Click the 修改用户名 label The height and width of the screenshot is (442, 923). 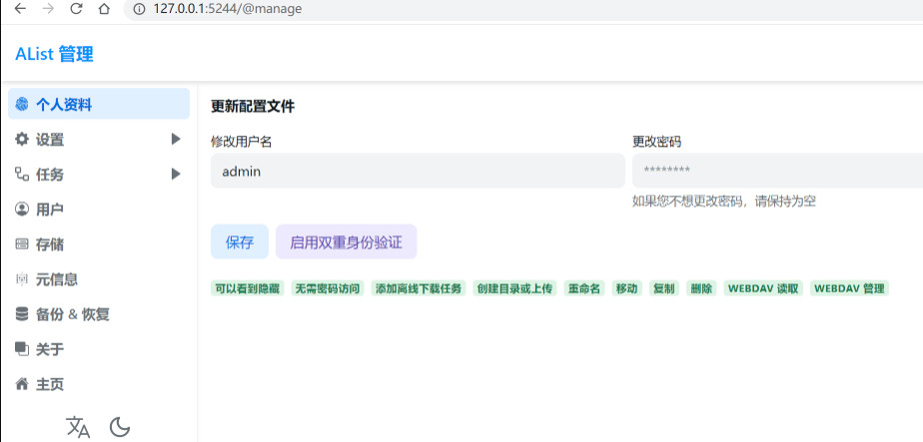click(242, 142)
